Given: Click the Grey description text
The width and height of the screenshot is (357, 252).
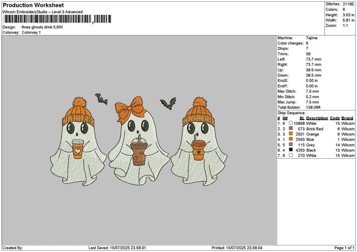Looking at the screenshot, I should click(x=311, y=145).
